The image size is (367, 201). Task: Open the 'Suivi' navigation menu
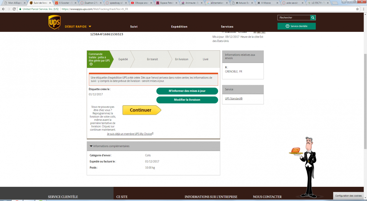click(134, 27)
